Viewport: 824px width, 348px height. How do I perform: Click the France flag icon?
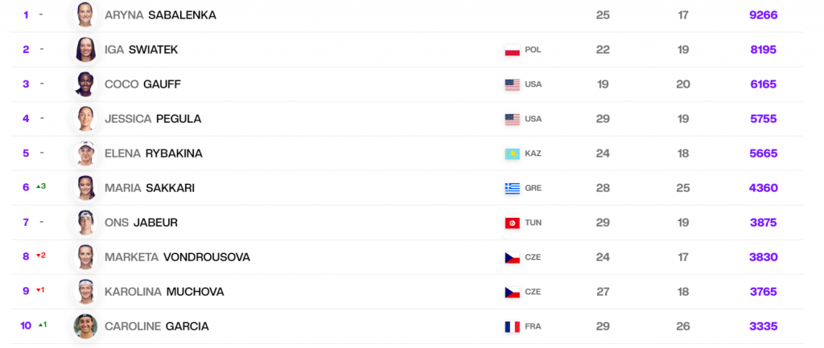click(512, 326)
